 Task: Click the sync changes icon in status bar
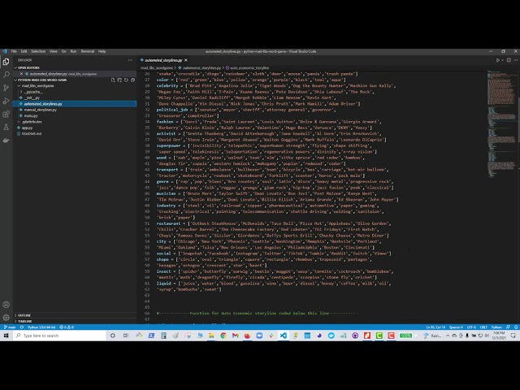(22, 327)
